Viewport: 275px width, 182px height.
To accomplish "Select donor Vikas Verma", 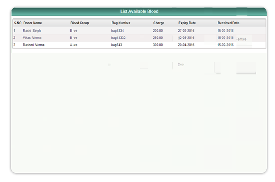I will pos(32,38).
